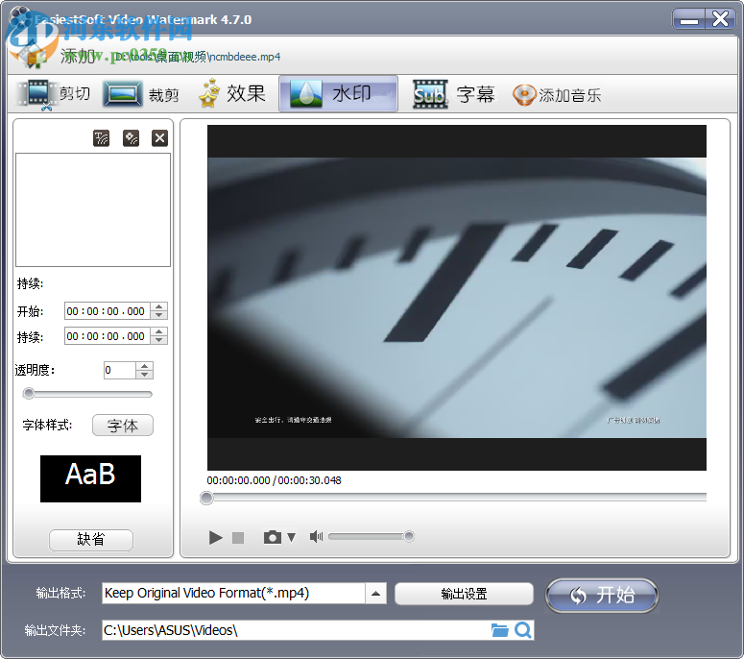This screenshot has width=744, height=659.
Task: Click the AaB font preview
Action: pyautogui.click(x=90, y=478)
